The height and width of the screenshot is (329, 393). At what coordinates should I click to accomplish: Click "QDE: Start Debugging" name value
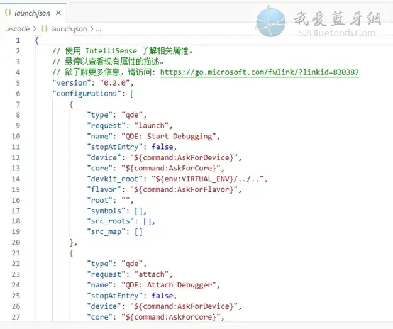[x=169, y=136]
